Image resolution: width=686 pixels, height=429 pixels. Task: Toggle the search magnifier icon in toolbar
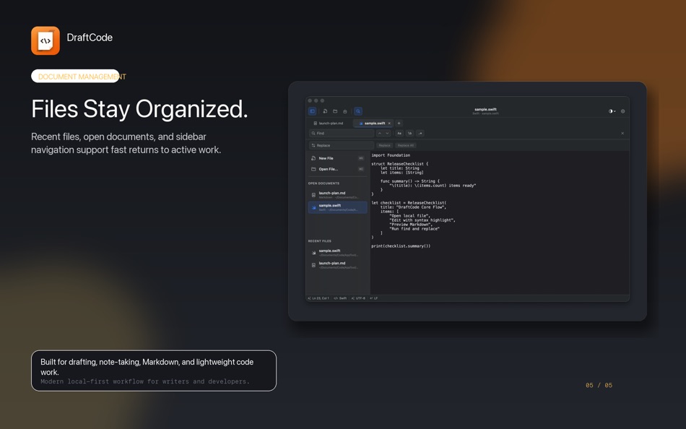coord(358,111)
